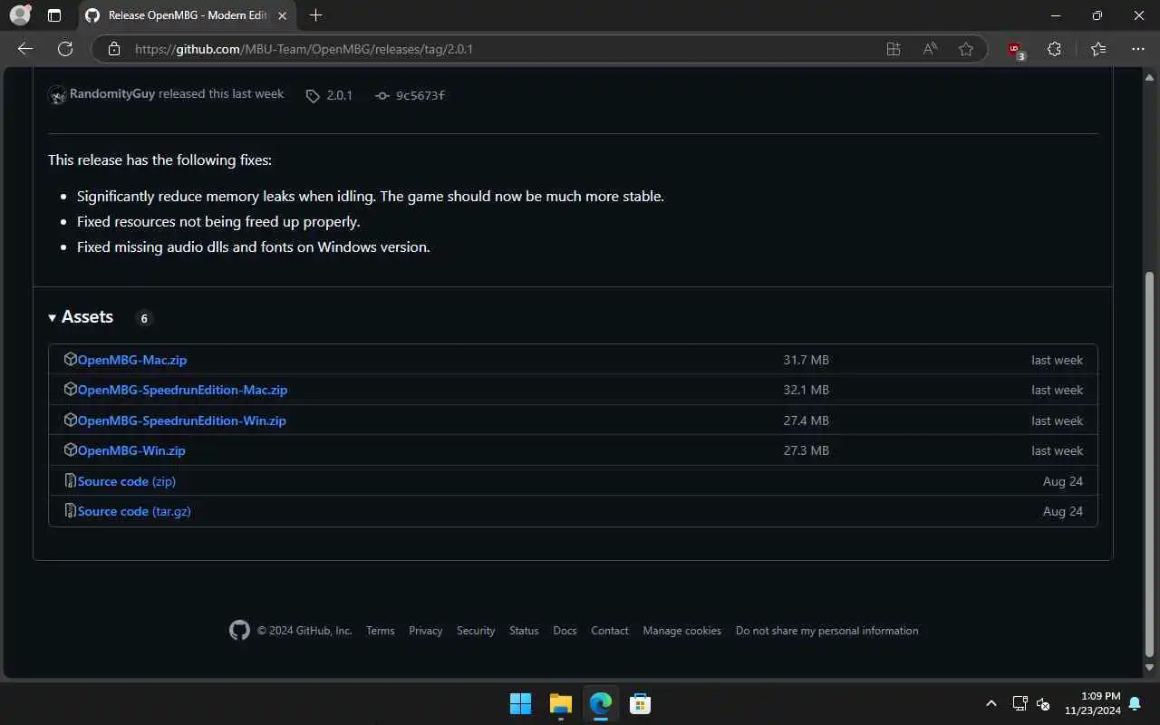Open the 2.0.1 tag link

[x=329, y=95]
